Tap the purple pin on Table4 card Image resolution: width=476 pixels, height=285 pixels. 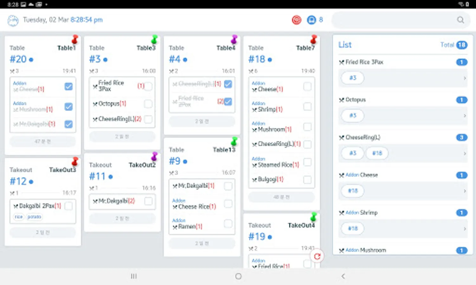(x=234, y=39)
